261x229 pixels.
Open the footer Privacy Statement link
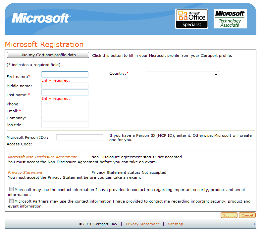(142, 224)
